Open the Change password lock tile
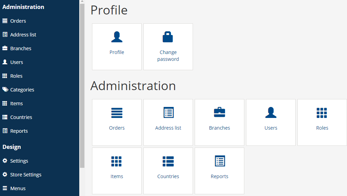 168,47
